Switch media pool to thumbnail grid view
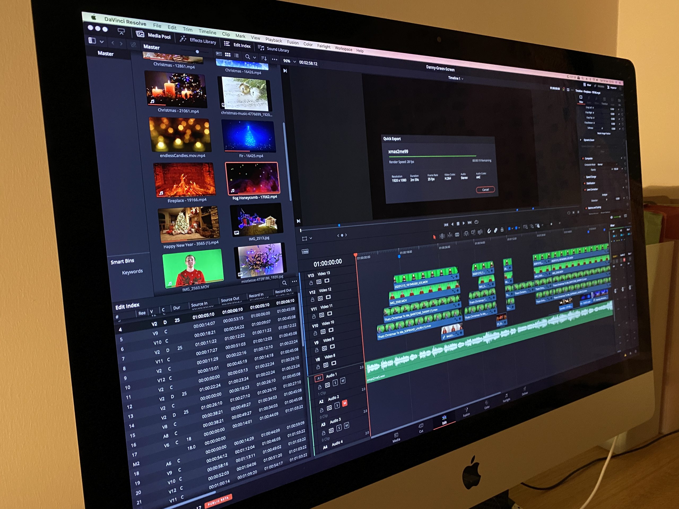 tap(228, 55)
